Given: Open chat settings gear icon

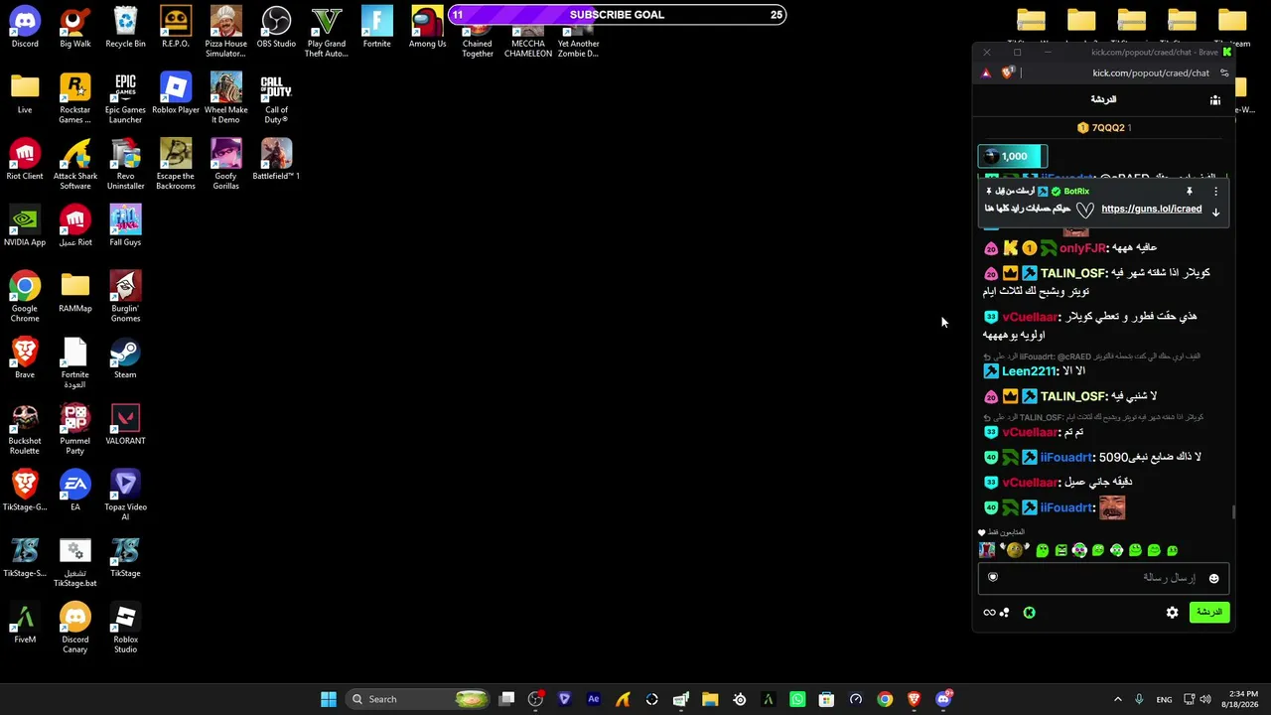Looking at the screenshot, I should [x=1173, y=613].
